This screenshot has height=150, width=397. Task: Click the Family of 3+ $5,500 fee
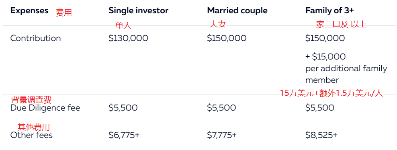pos(320,108)
